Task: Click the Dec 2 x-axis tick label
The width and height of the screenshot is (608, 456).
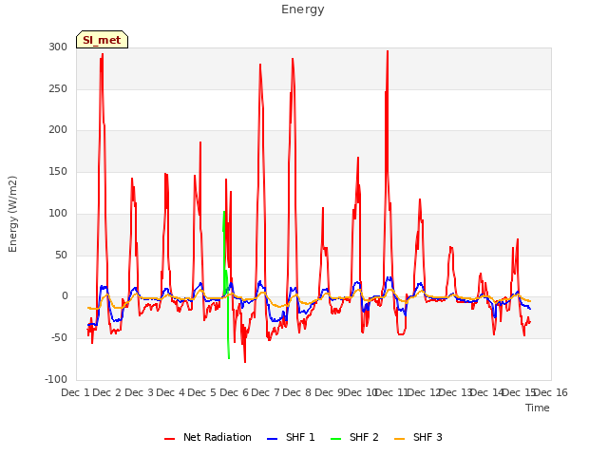Action: pyautogui.click(x=107, y=392)
